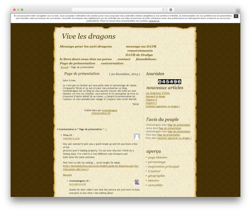Open the 'remerciements' menu item
Viewport: 251px width, 212px height.
click(140, 51)
